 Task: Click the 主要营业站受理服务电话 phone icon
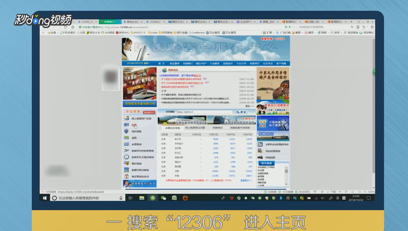pos(260,144)
